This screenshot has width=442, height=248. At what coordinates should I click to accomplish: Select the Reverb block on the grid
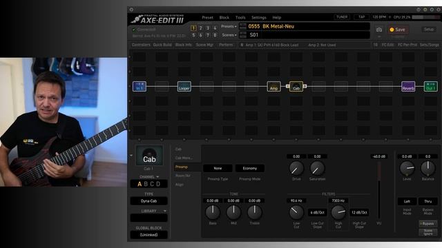(x=408, y=86)
